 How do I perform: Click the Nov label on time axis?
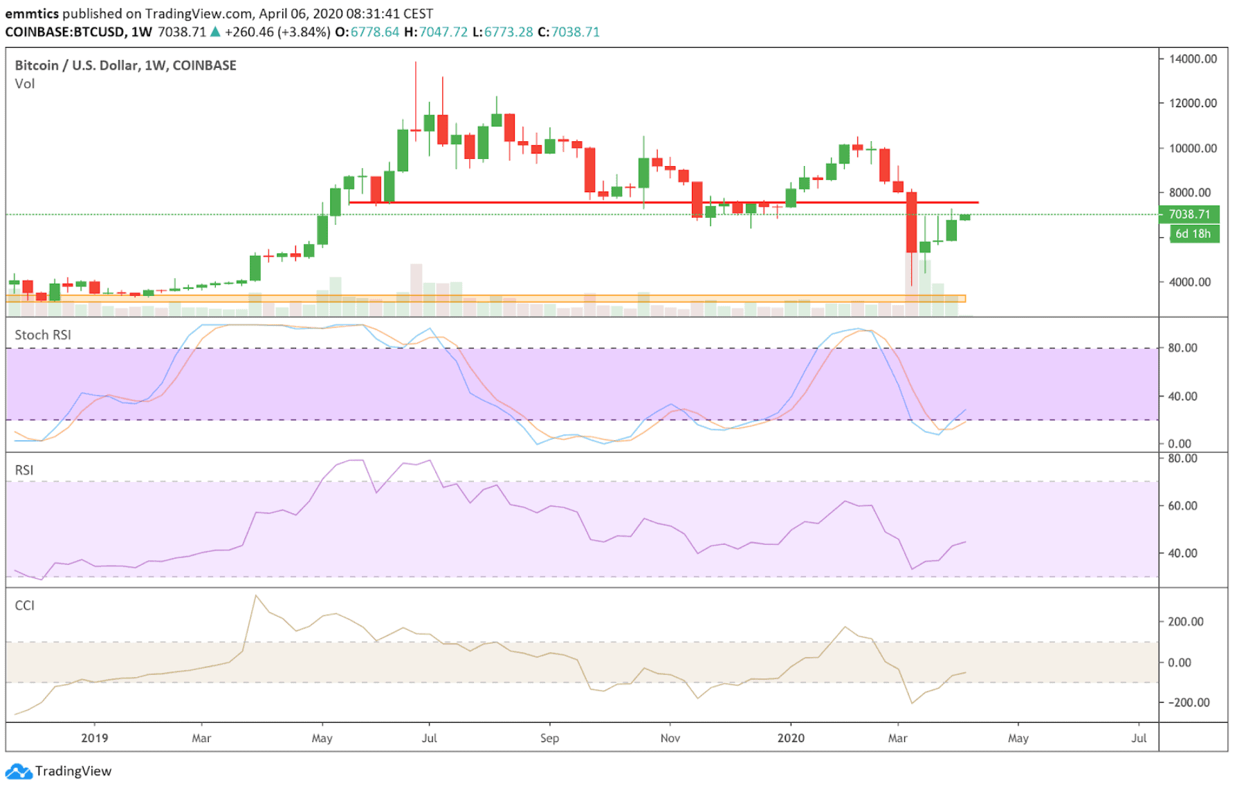click(670, 738)
